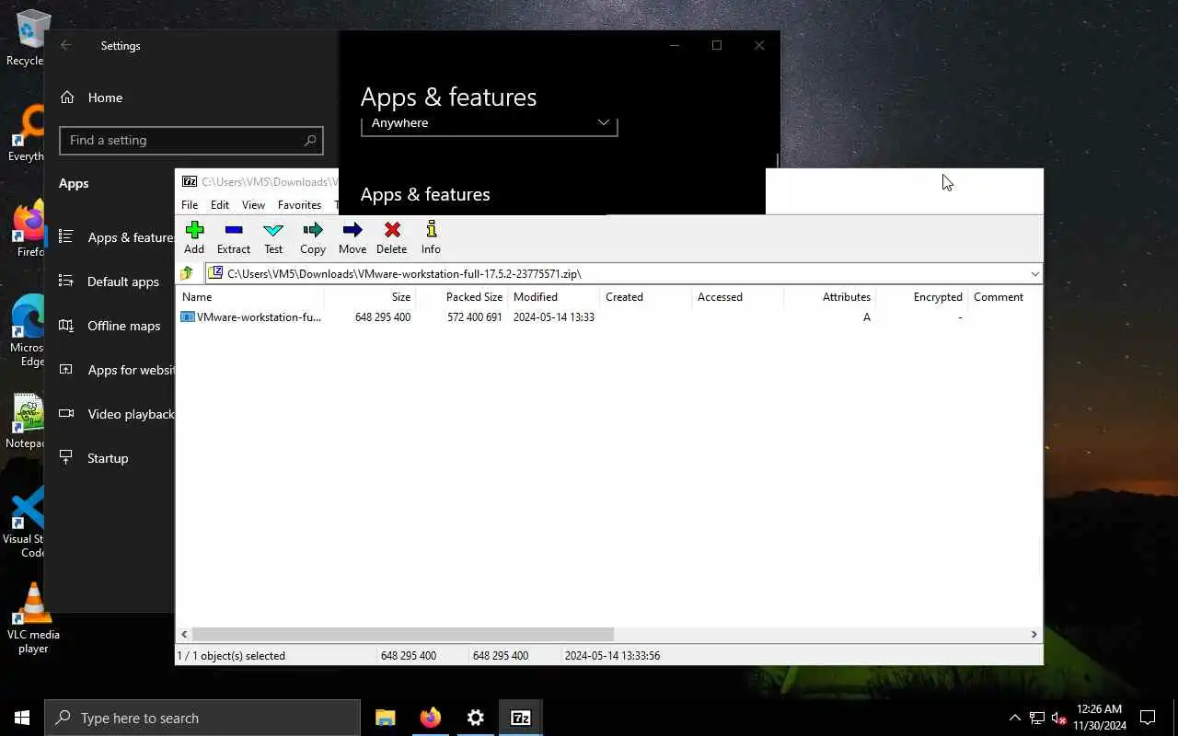Switch to Settings via taskbar gear icon
Screen dimensions: 1178x736
click(x=475, y=718)
